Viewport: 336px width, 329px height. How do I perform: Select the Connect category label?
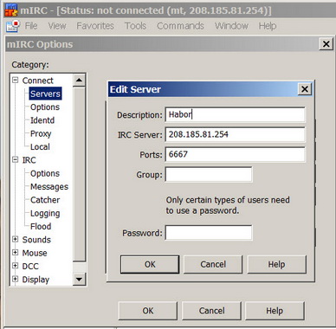pyautogui.click(x=38, y=81)
